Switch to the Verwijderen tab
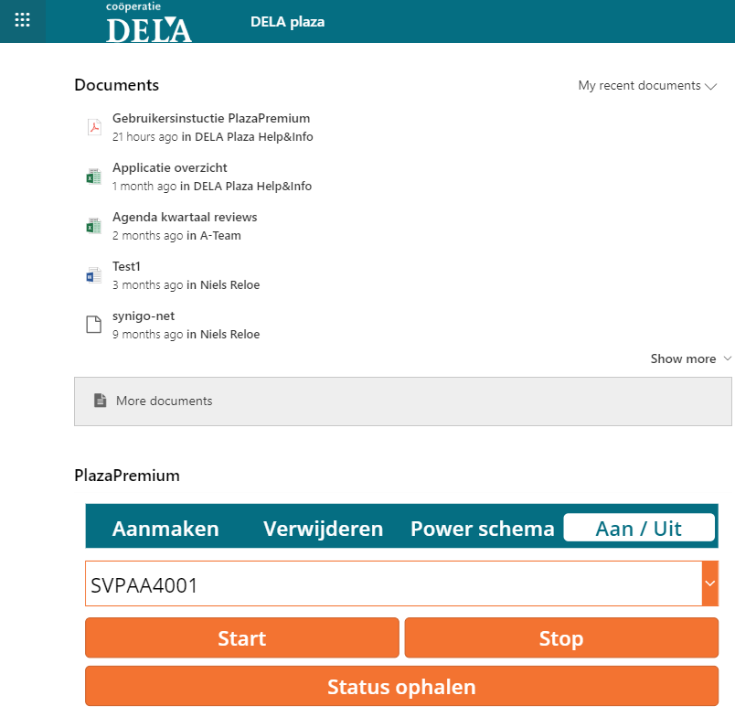 pyautogui.click(x=323, y=529)
